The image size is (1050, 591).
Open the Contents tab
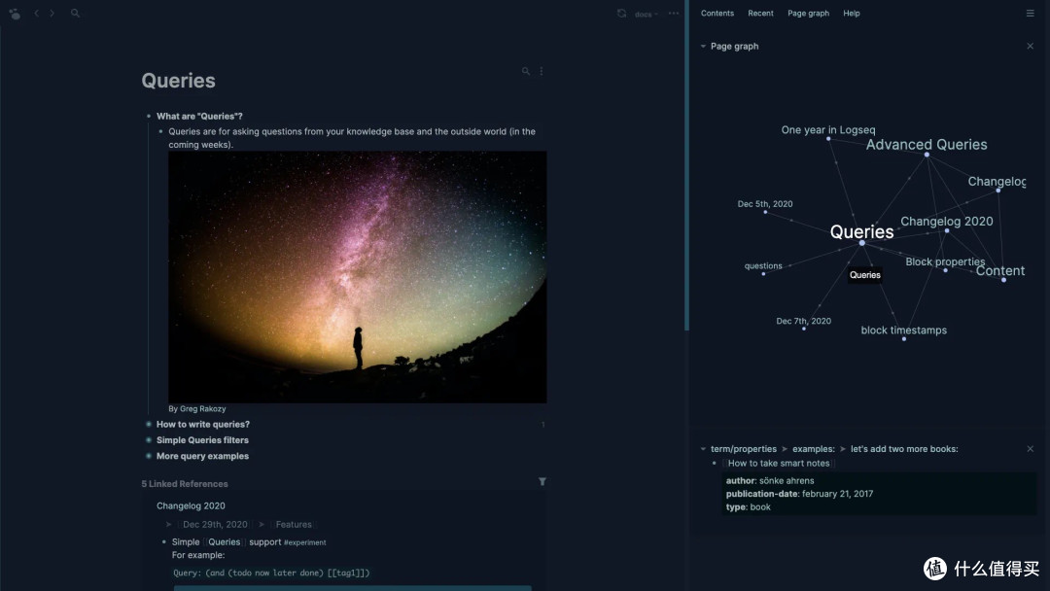(717, 14)
